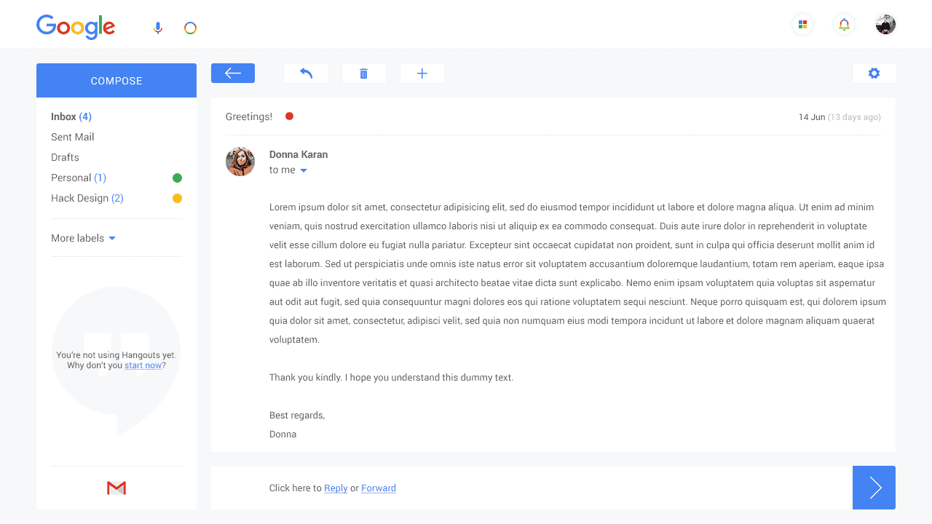The image size is (932, 524).
Task: Activate voice search with the microphone icon
Action: 158,27
